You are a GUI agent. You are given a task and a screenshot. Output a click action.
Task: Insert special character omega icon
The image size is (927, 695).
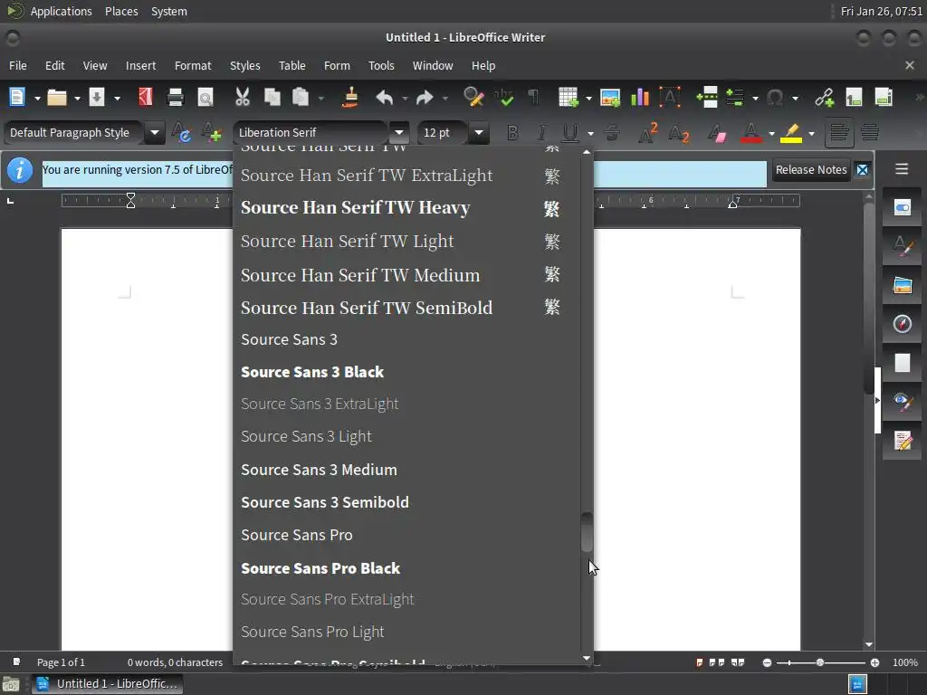point(775,97)
